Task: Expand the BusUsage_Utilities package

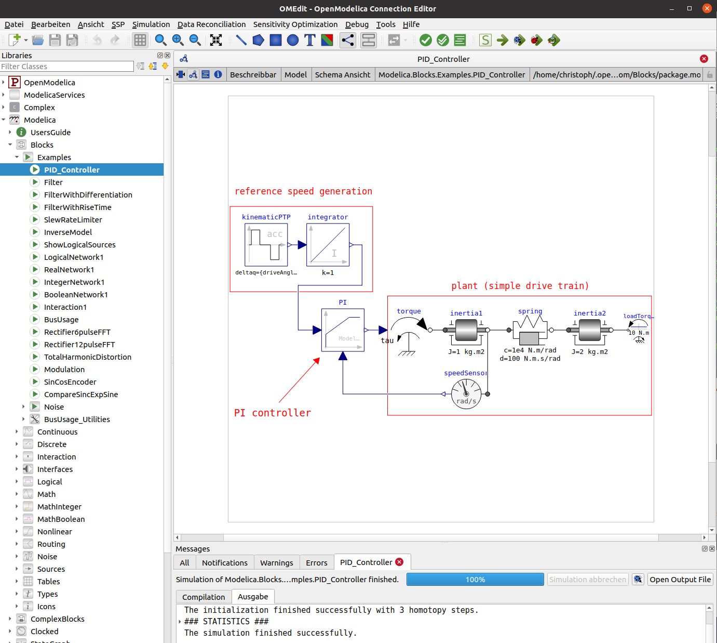Action: coord(23,419)
